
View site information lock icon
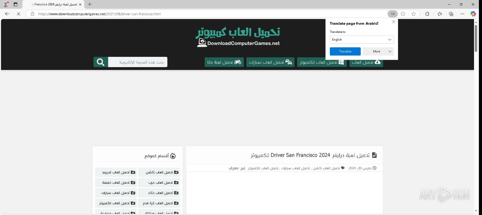click(x=32, y=14)
